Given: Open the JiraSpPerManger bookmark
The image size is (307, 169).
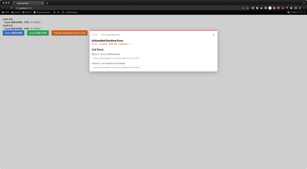Looking at the screenshot, I should tap(70, 12).
